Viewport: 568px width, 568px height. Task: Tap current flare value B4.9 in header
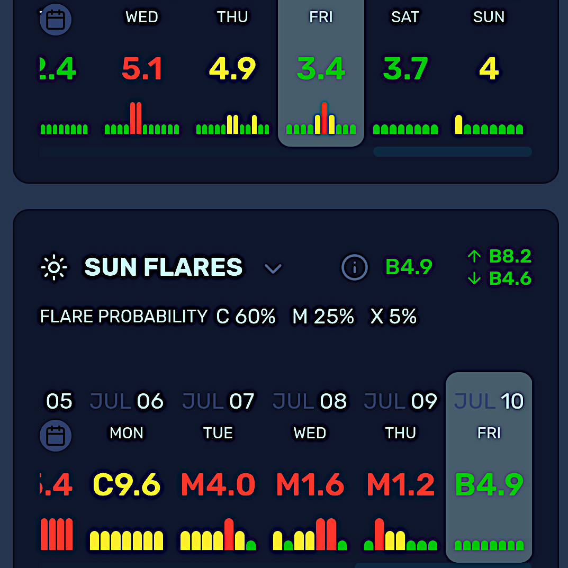pyautogui.click(x=409, y=267)
